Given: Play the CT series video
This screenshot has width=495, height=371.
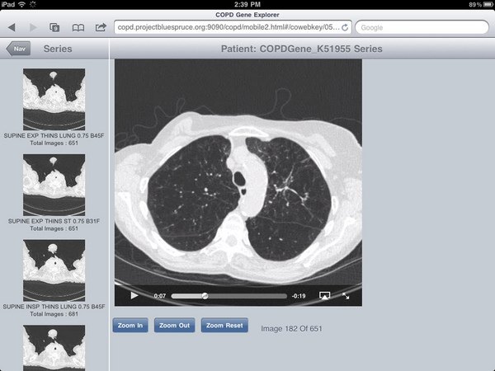Looking at the screenshot, I should pos(134,296).
